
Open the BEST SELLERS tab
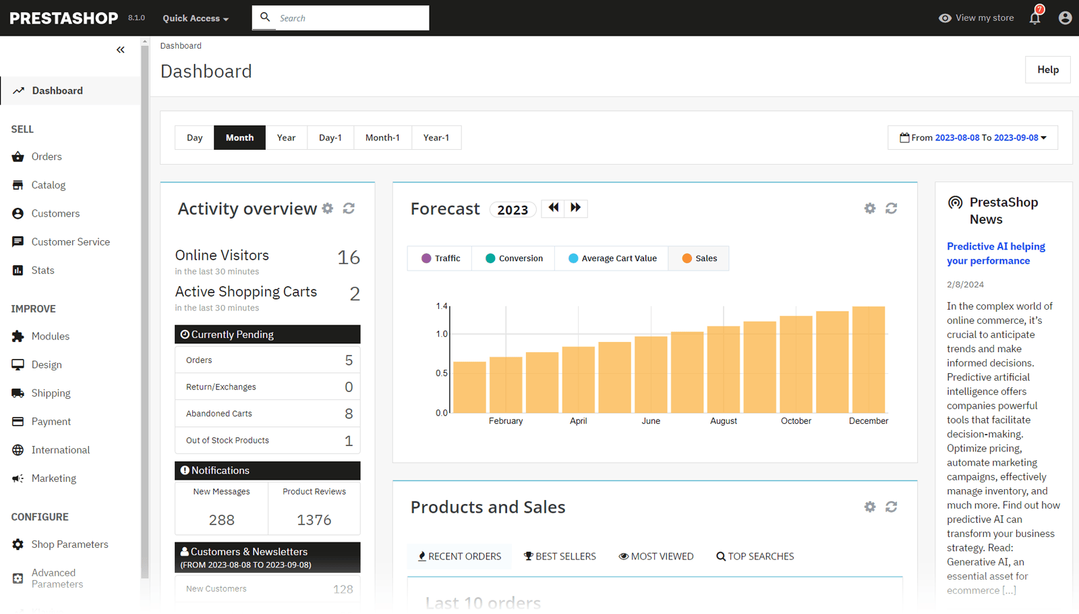[560, 556]
